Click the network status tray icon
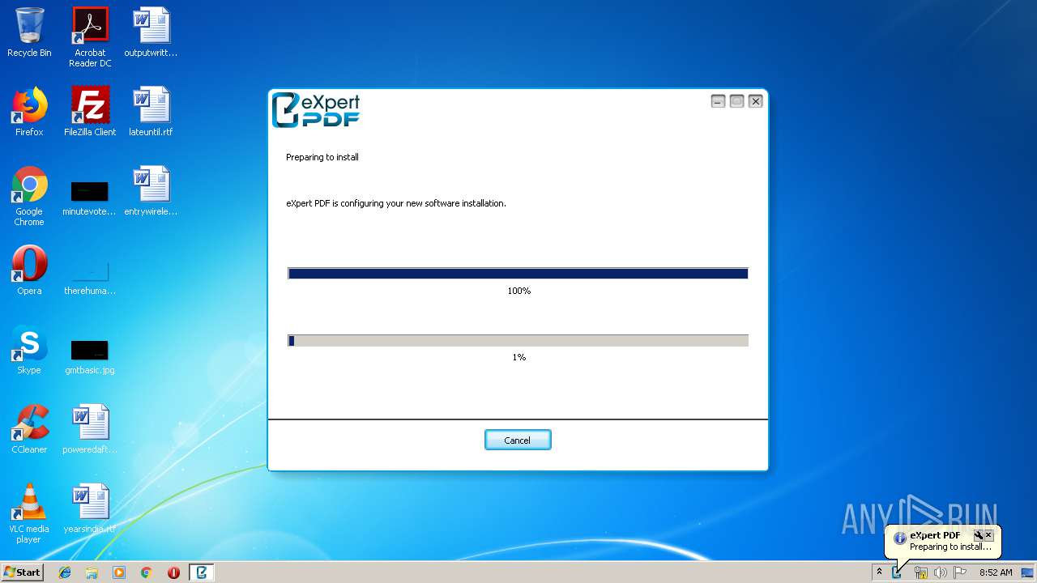Screen dimensions: 1037x583 pos(920,572)
